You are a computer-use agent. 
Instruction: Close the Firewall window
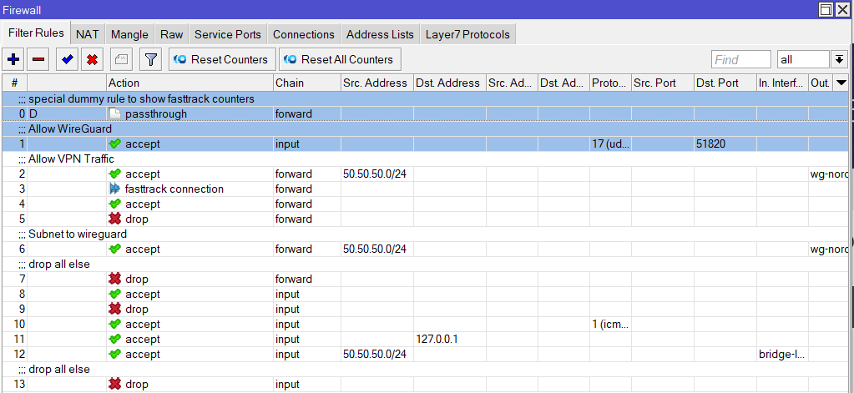842,9
